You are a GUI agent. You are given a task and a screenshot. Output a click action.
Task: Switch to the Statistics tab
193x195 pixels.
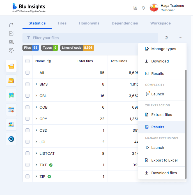point(37,23)
